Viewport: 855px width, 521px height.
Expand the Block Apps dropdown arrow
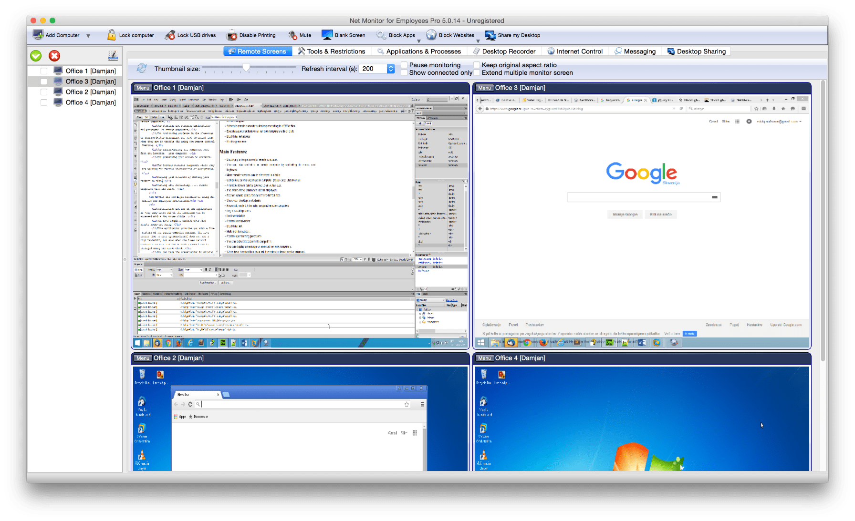point(419,41)
